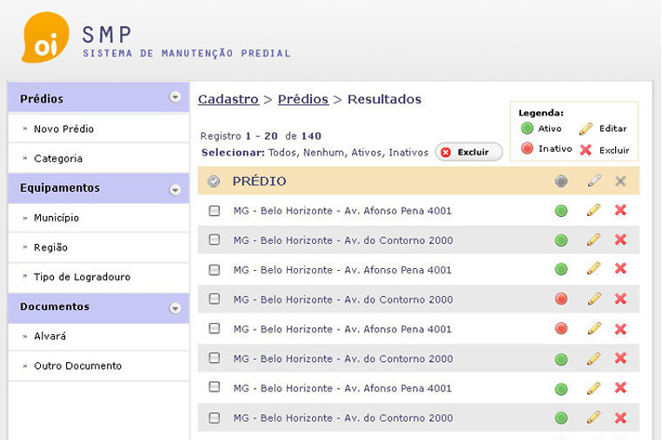
Task: Toggle the Documentos section arrow
Action: pos(175,307)
